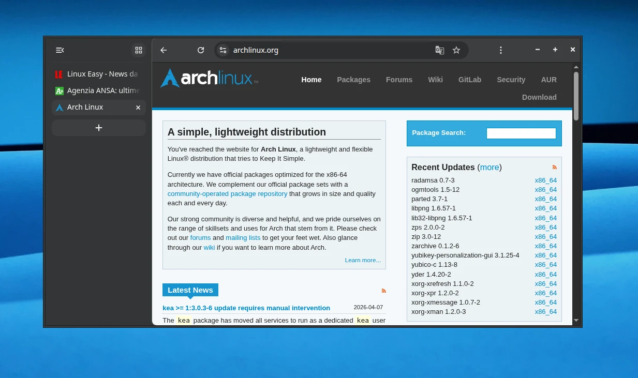Reload the Arch Linux page
Viewport: 638px width, 378px height.
201,50
